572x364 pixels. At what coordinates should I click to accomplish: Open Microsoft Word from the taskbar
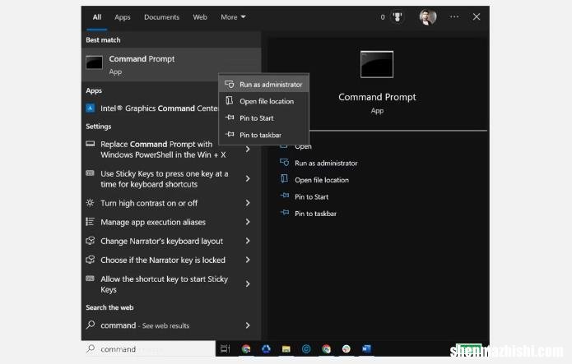(366, 349)
